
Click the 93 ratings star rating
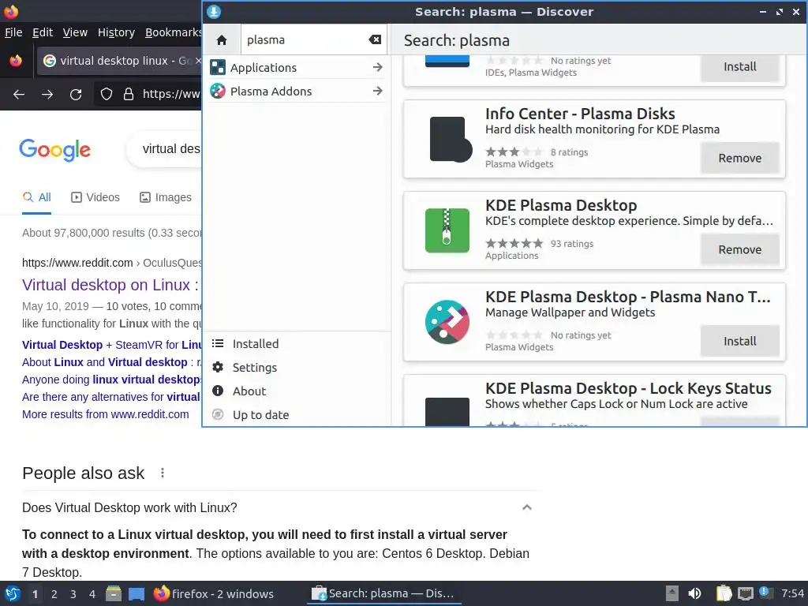pyautogui.click(x=514, y=243)
